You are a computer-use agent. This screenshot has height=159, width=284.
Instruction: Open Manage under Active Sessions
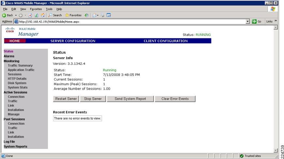point(14,114)
